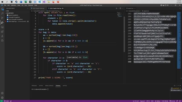The image size is (182, 102).
Task: Open the Selection menu
Action: (13, 5)
